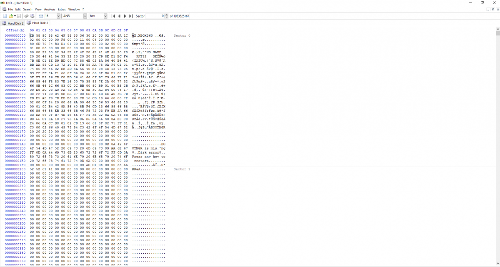Click the 0F column header
The height and width of the screenshot is (267, 500).
click(126, 30)
